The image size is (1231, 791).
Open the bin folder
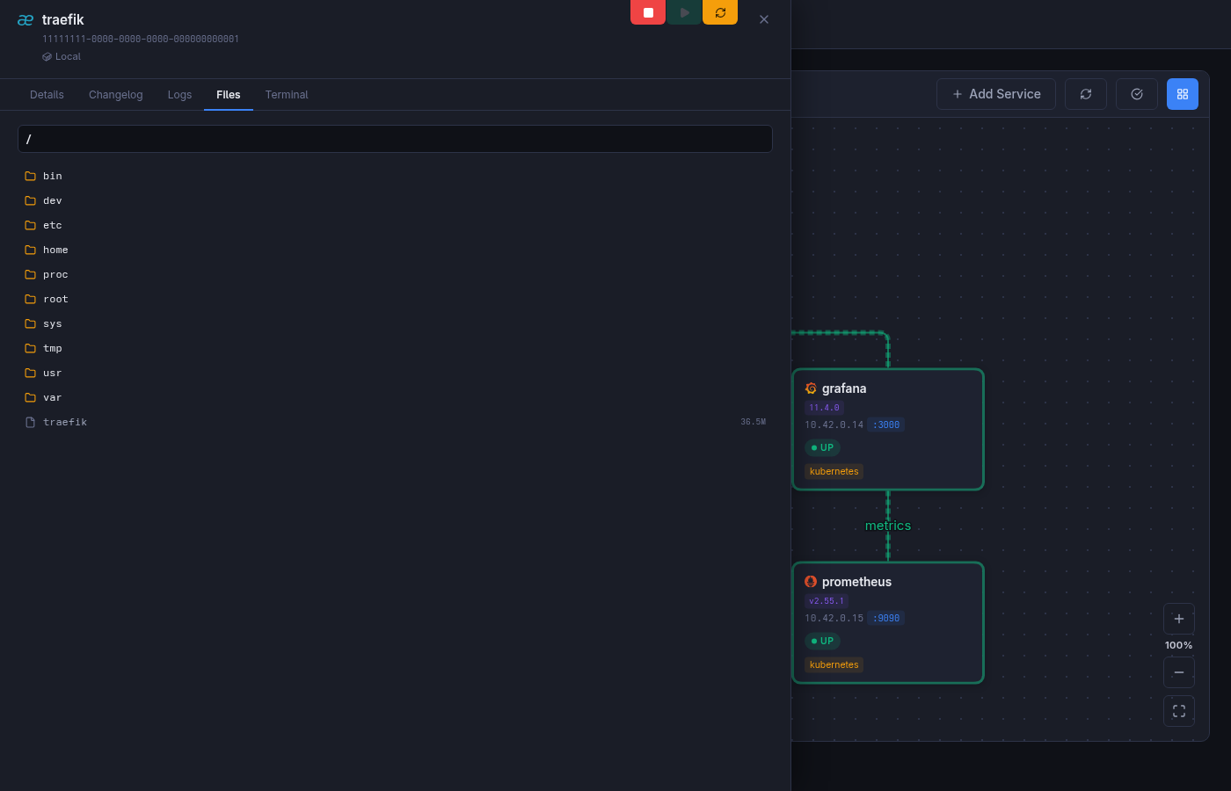[395, 176]
